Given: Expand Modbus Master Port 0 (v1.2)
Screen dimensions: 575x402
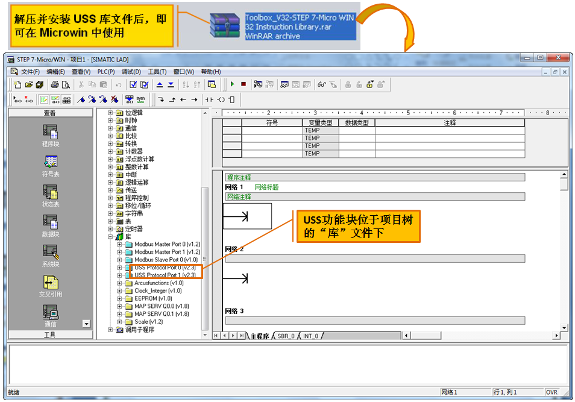Looking at the screenshot, I should coord(119,244).
